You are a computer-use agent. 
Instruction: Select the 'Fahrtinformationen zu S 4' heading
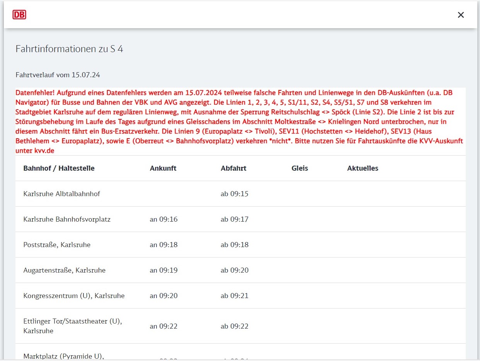click(69, 49)
